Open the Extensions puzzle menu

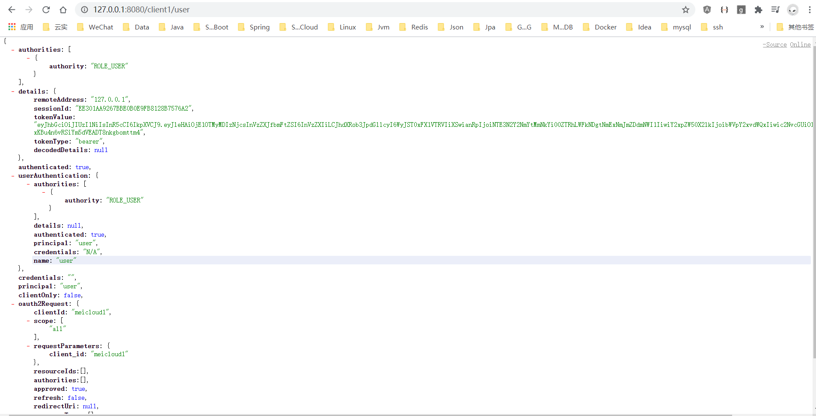pos(758,9)
